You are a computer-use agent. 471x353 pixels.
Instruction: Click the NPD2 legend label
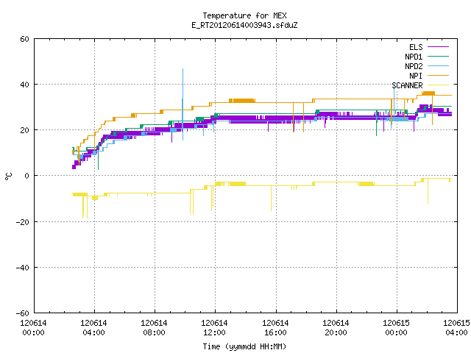(414, 66)
